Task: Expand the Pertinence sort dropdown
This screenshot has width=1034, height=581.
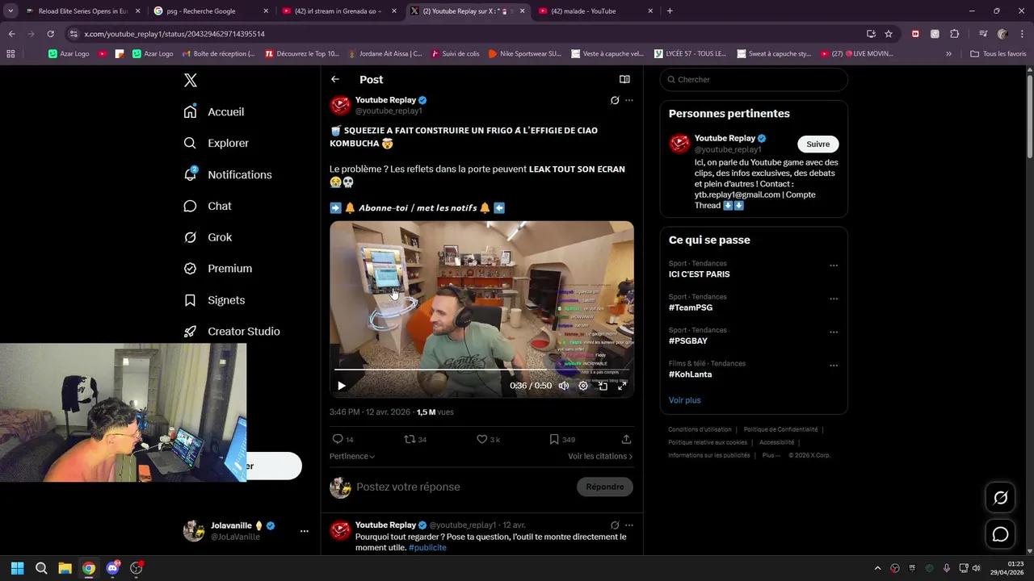Action: pos(352,456)
